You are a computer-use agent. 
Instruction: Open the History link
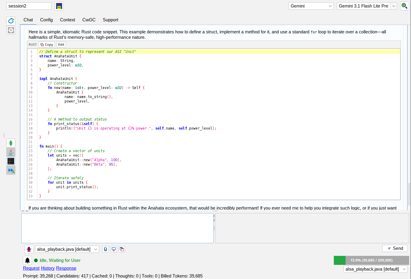tap(48, 268)
